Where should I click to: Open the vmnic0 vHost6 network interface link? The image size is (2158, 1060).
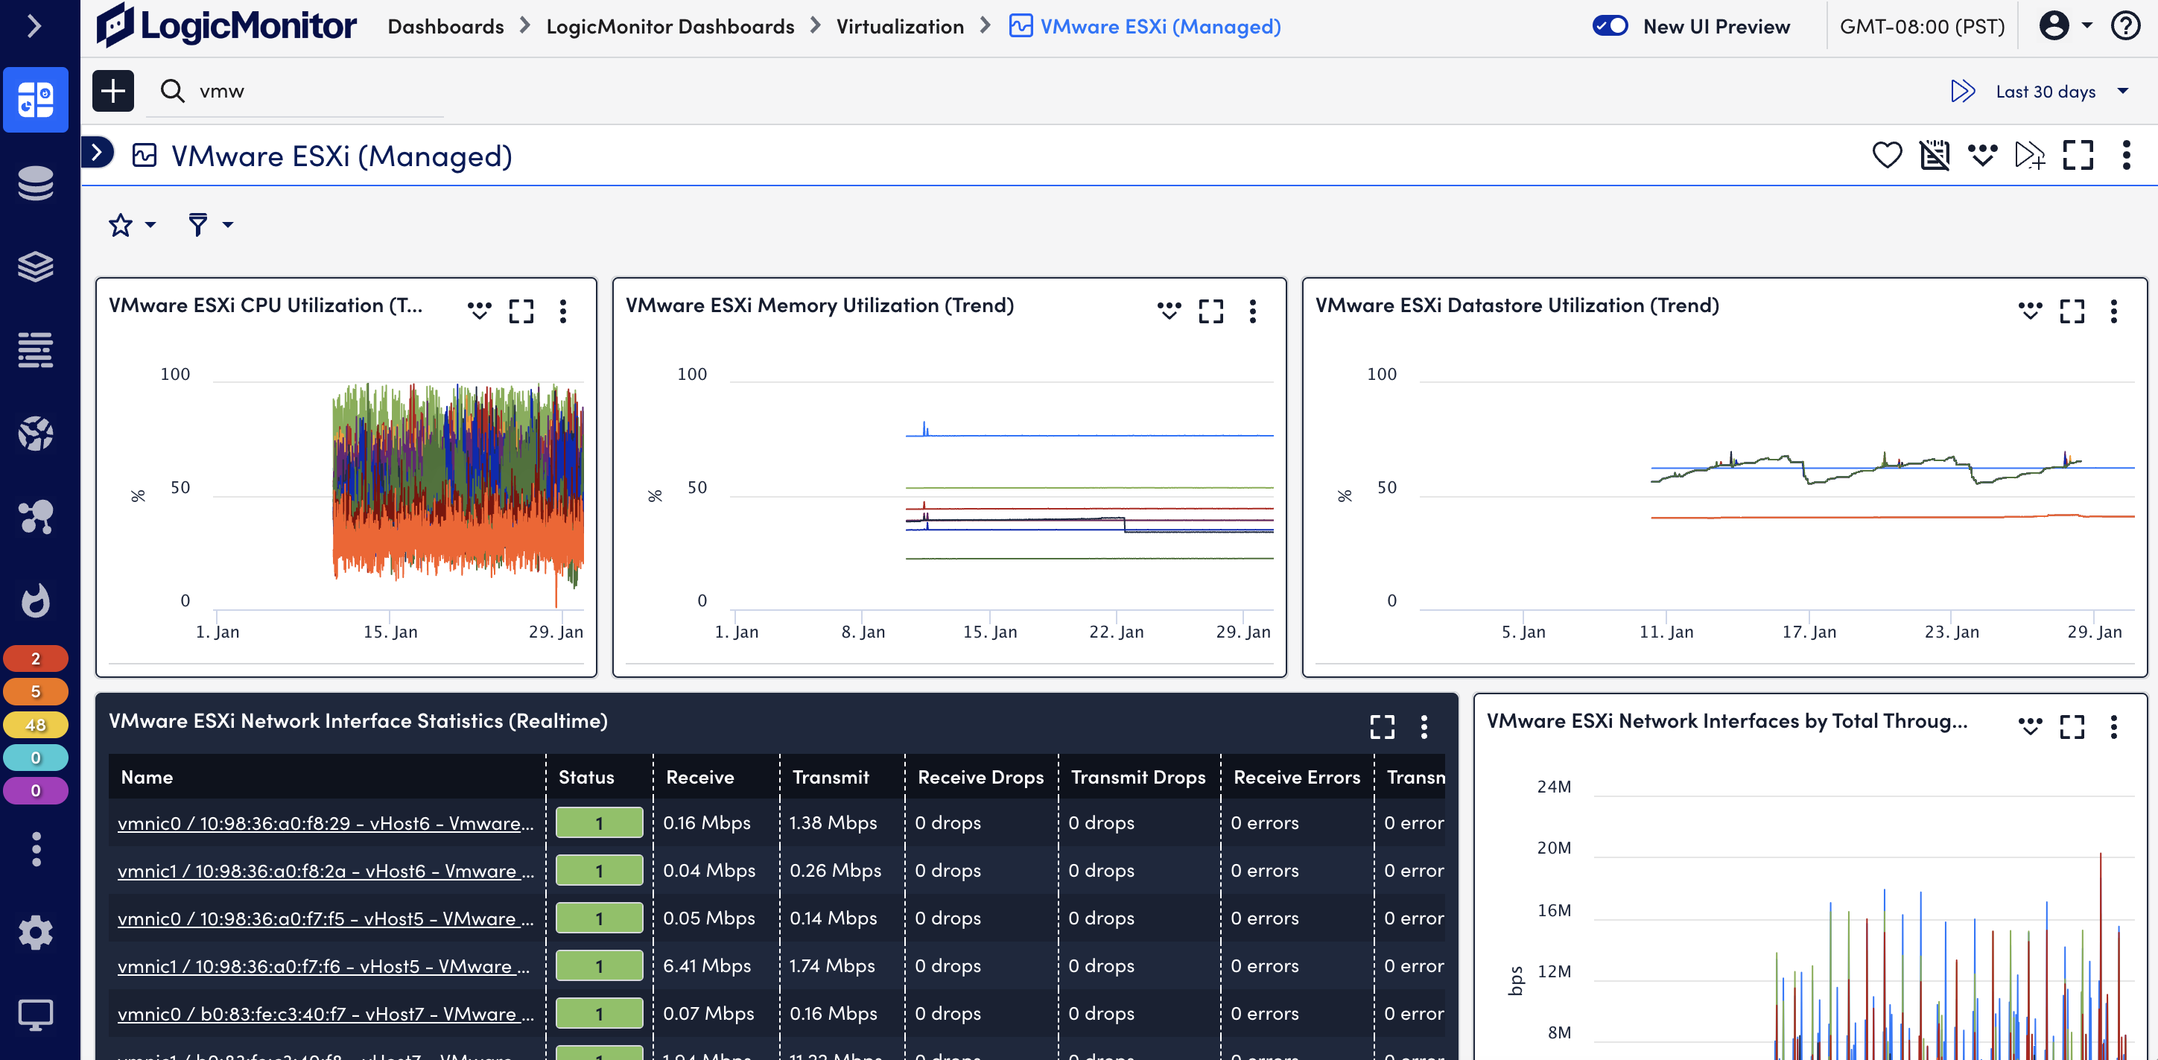(324, 822)
